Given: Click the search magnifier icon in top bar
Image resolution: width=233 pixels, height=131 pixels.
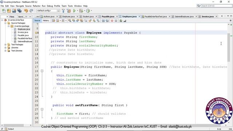Looking at the screenshot, I should coord(198,6).
